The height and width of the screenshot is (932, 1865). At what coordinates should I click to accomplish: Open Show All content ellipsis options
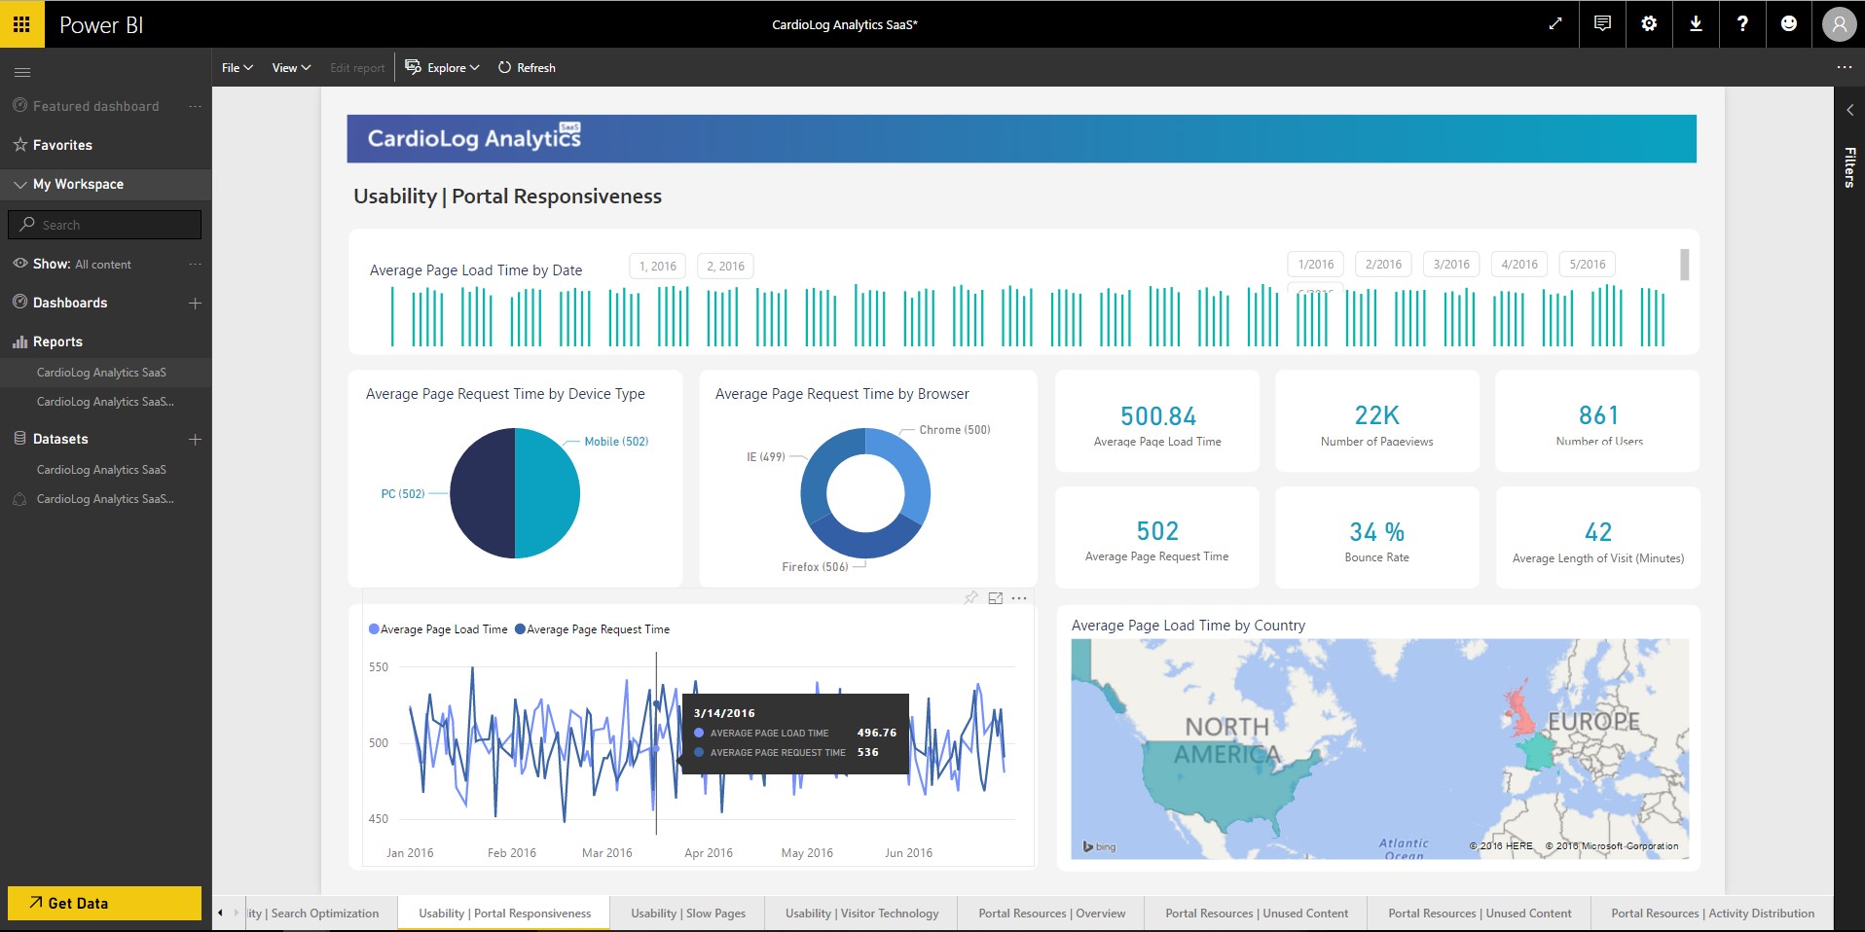pos(195,264)
